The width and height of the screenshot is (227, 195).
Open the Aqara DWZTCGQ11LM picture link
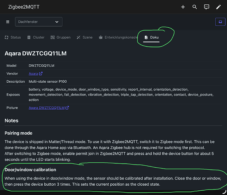pos(47,108)
